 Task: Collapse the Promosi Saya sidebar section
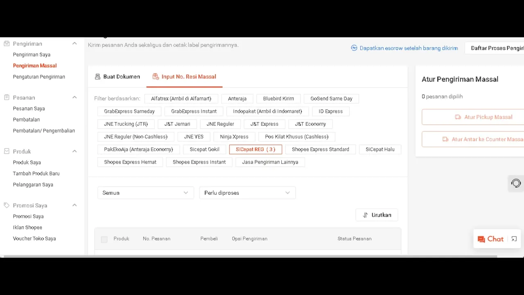tap(75, 205)
